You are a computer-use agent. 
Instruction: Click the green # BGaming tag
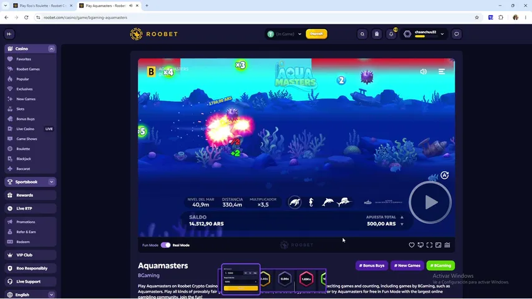pyautogui.click(x=440, y=265)
